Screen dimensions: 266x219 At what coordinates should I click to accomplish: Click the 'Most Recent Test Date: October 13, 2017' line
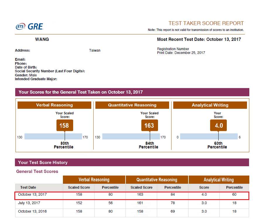pyautogui.click(x=199, y=39)
